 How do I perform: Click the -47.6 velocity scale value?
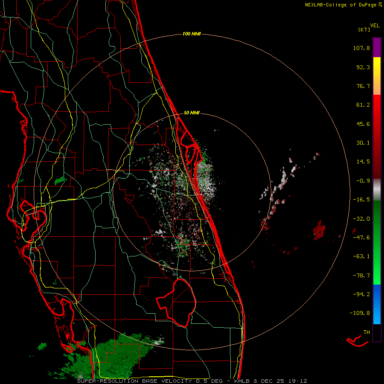[361, 238]
